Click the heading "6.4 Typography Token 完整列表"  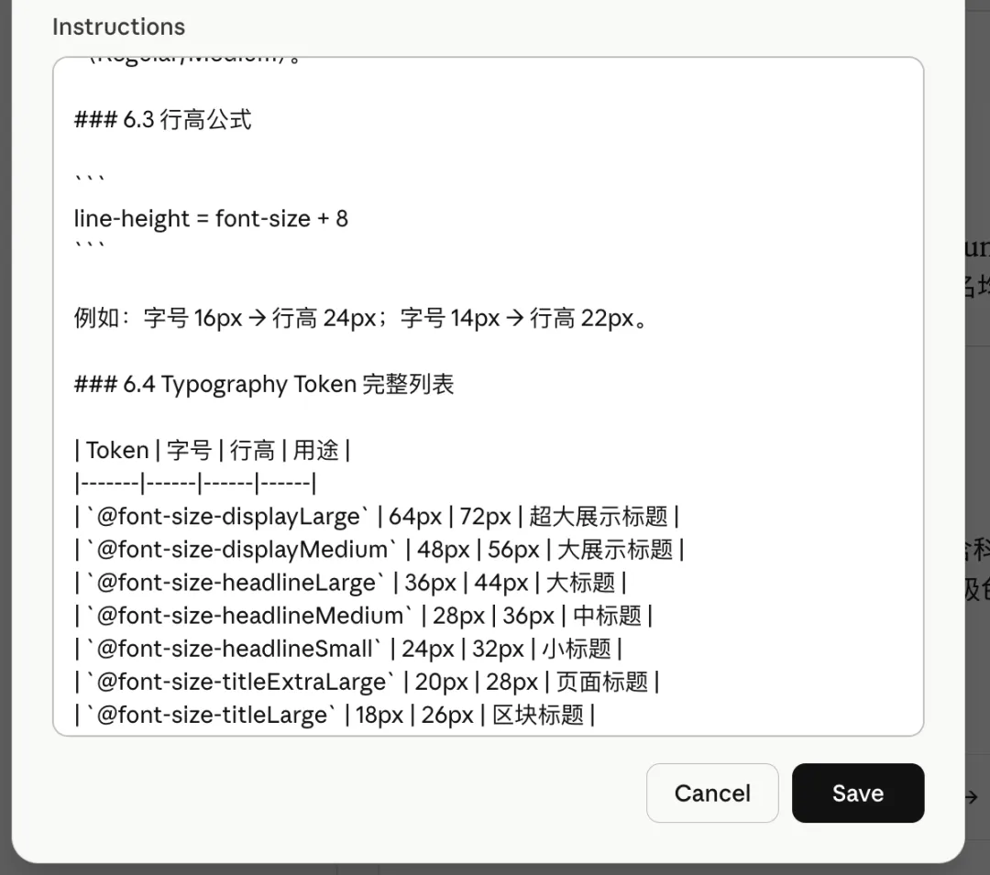pyautogui.click(x=263, y=384)
